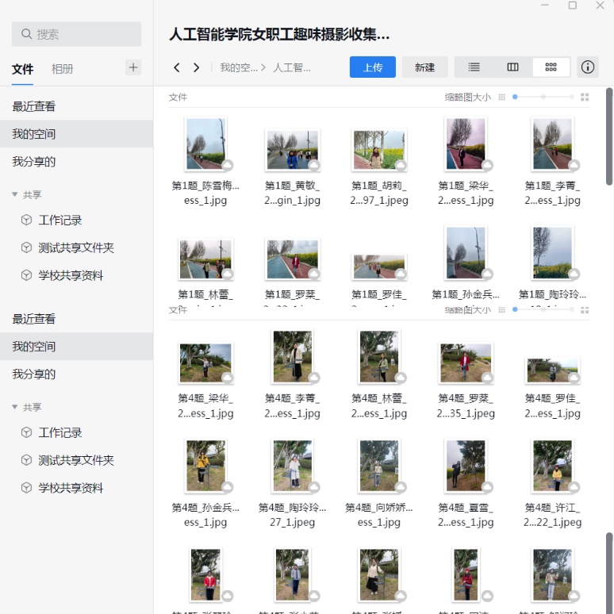This screenshot has width=614, height=614.
Task: Open the 我的空… breadcrumb path
Action: click(239, 67)
